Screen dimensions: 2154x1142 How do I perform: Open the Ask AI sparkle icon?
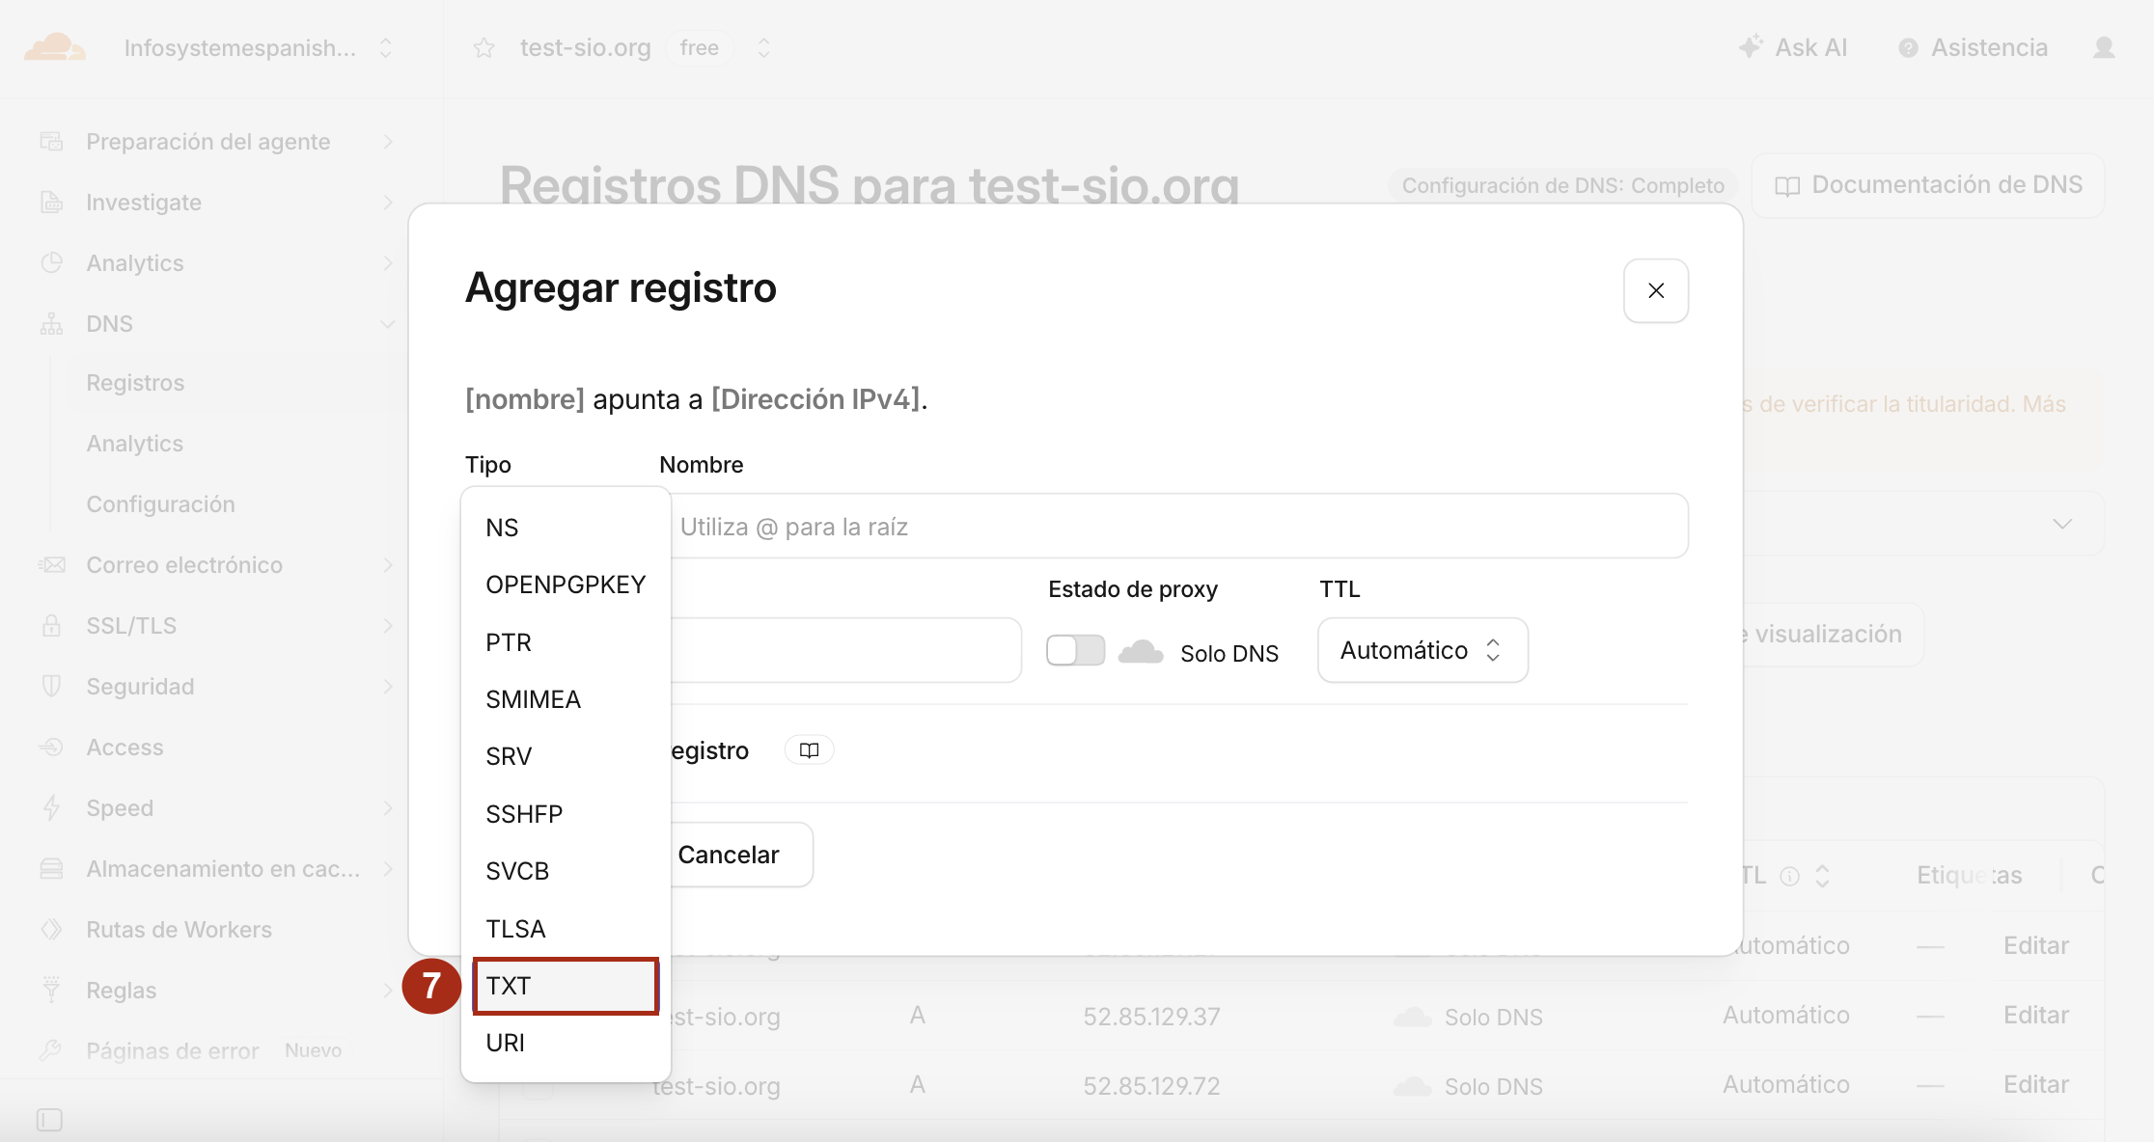point(1751,46)
